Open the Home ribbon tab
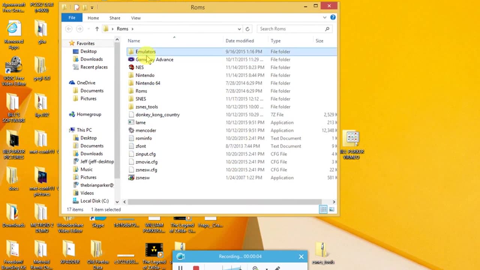 click(93, 18)
